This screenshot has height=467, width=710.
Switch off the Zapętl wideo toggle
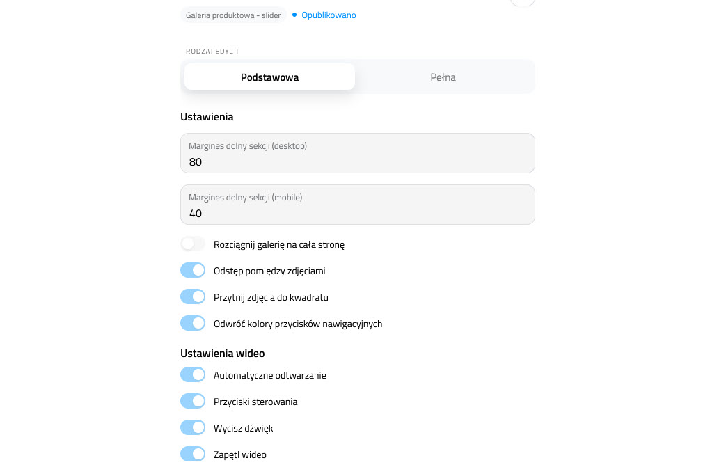[193, 454]
